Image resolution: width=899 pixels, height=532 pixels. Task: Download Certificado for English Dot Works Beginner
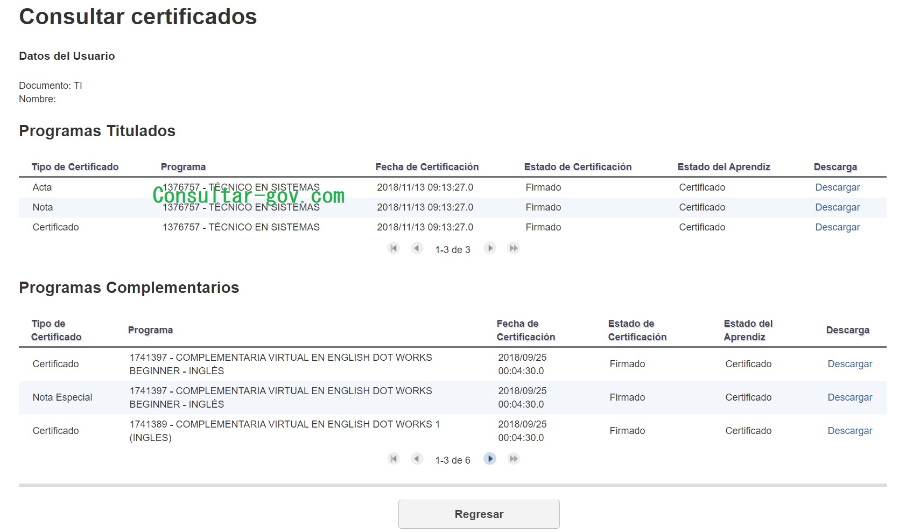tap(849, 364)
